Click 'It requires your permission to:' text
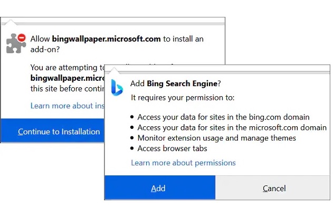The width and height of the screenshot is (333, 205). coord(183,98)
